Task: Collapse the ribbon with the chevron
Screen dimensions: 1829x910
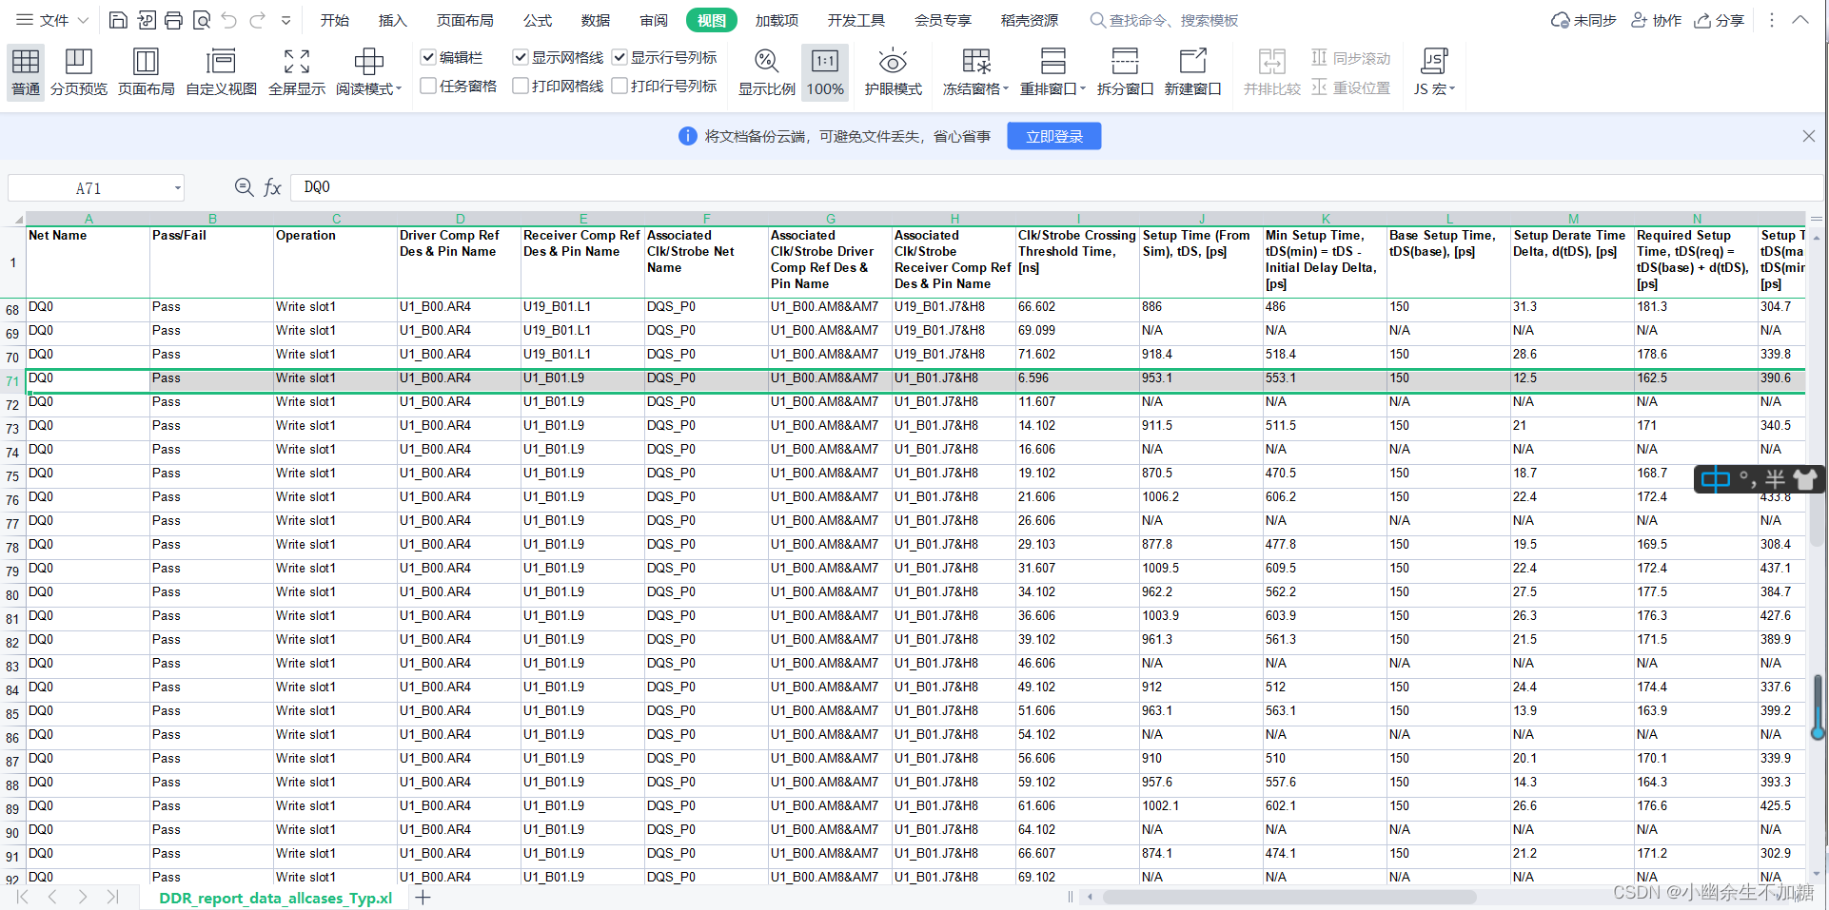Action: point(1800,20)
